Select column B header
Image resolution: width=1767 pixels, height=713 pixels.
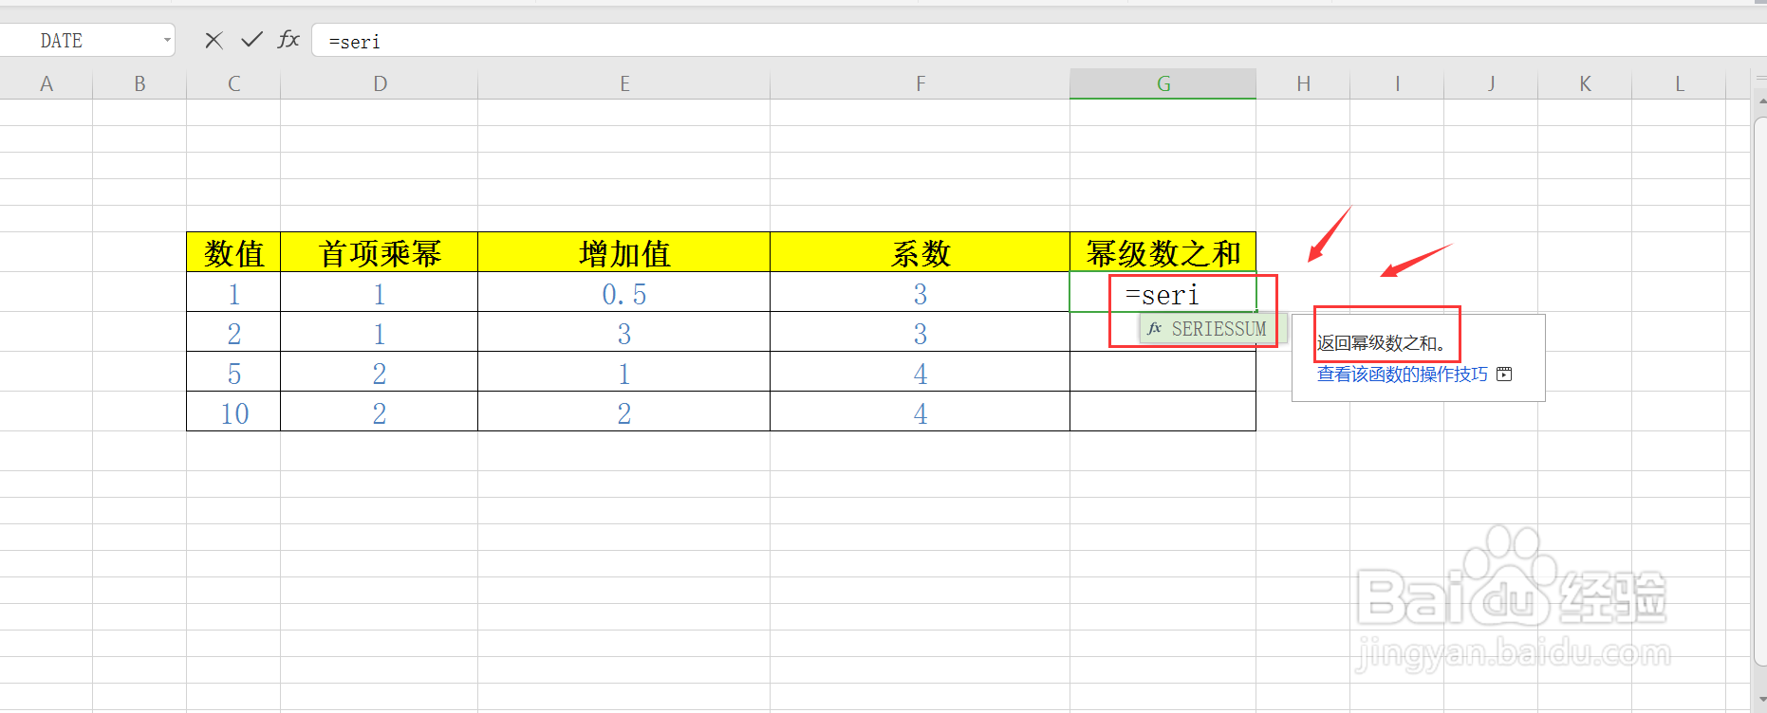coord(139,83)
